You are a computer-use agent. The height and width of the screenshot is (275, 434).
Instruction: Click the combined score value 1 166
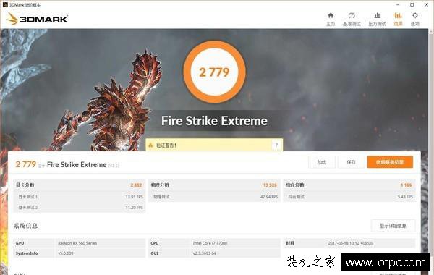[406, 185]
